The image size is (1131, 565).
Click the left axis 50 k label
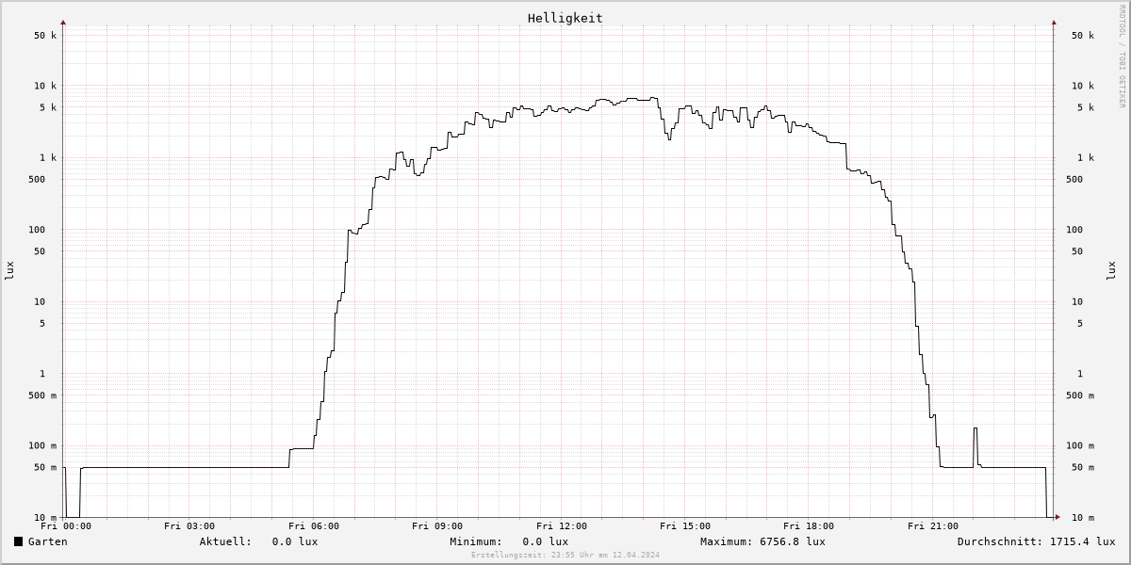point(45,36)
